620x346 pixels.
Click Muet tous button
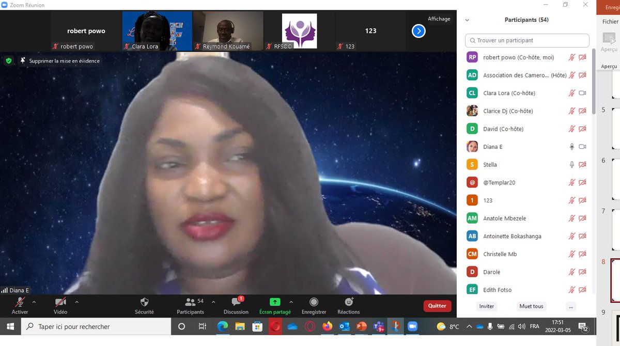pyautogui.click(x=531, y=306)
